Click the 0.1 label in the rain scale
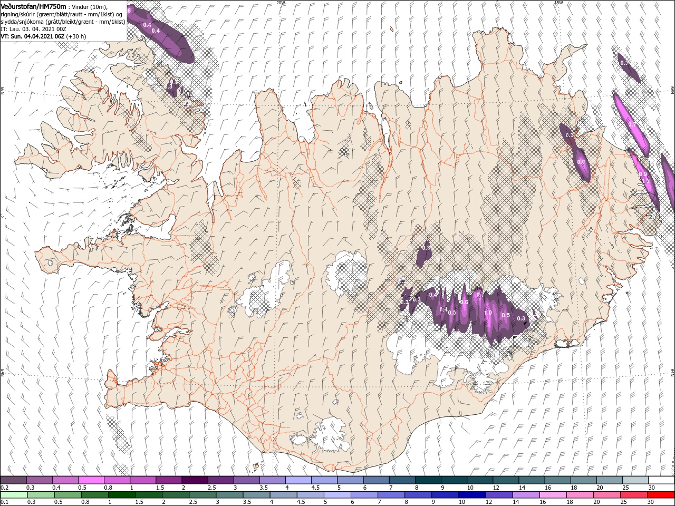Viewport: 675px width, 506px height. coord(4,501)
